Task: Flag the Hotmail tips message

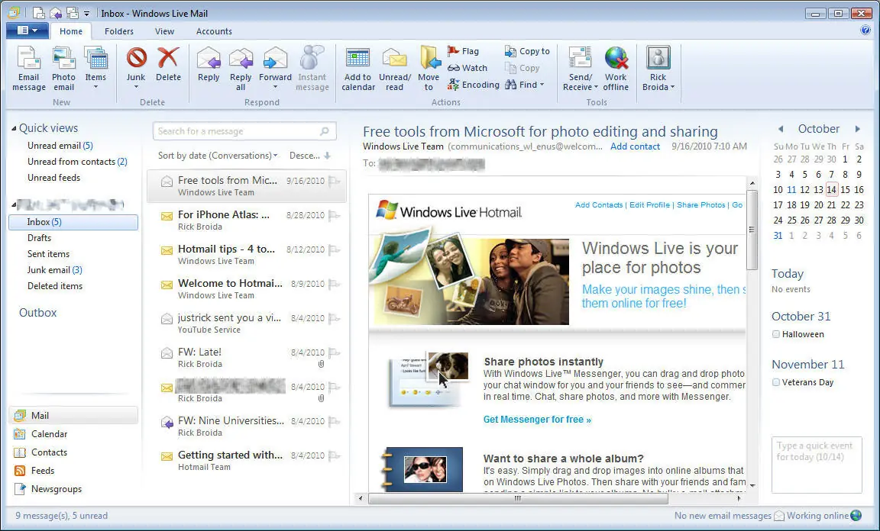Action: (334, 249)
